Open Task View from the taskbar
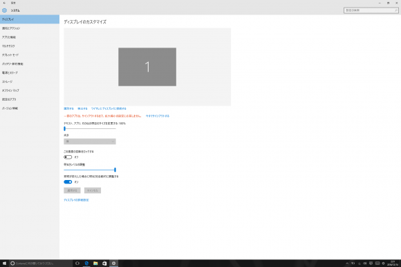This screenshot has width=401, height=267. (x=77, y=263)
